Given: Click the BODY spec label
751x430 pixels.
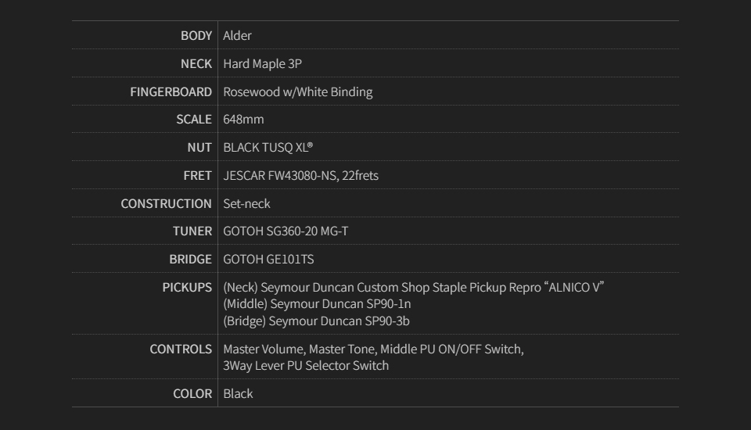Looking at the screenshot, I should coord(196,35).
